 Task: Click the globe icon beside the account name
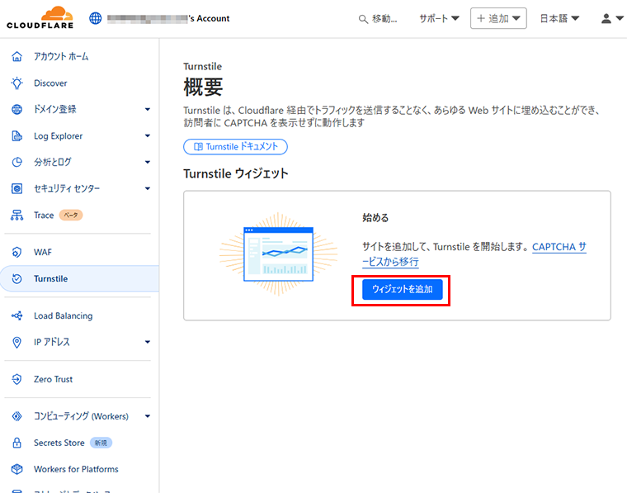(95, 18)
